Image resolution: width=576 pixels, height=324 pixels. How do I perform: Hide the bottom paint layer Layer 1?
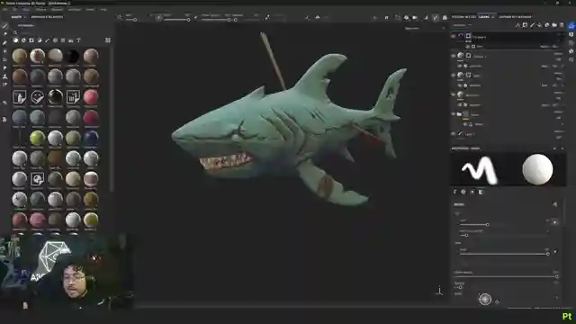pos(454,134)
